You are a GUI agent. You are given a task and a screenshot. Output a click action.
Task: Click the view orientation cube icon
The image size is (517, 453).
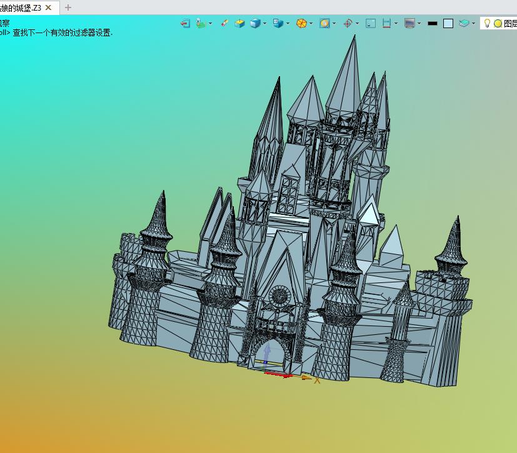(278, 23)
